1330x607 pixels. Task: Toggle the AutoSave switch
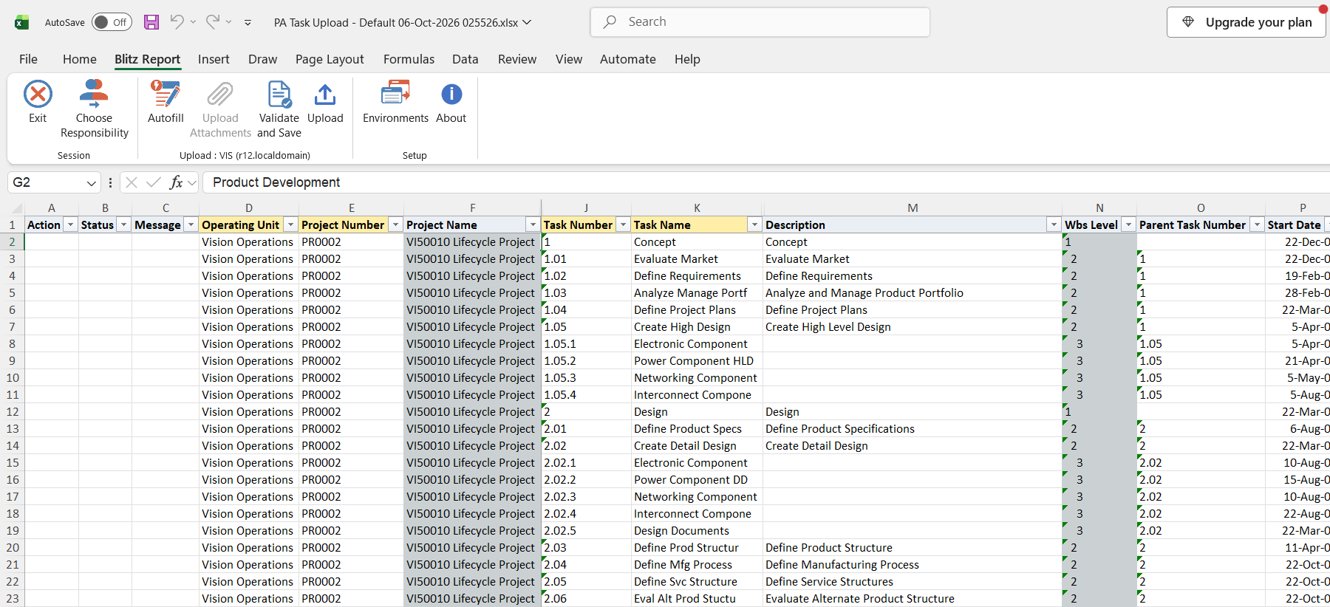click(112, 22)
